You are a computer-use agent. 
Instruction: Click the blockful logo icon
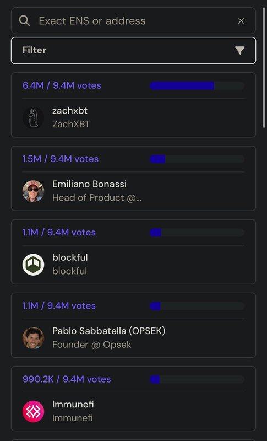coord(33,265)
